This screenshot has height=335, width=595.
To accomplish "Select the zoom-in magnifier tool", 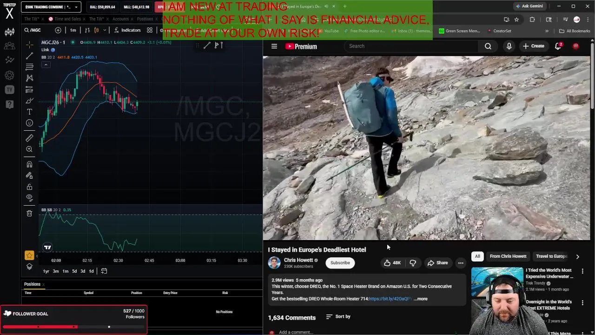I will click(x=29, y=149).
